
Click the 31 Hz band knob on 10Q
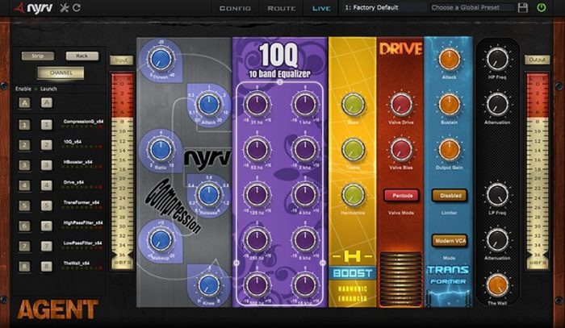click(257, 103)
